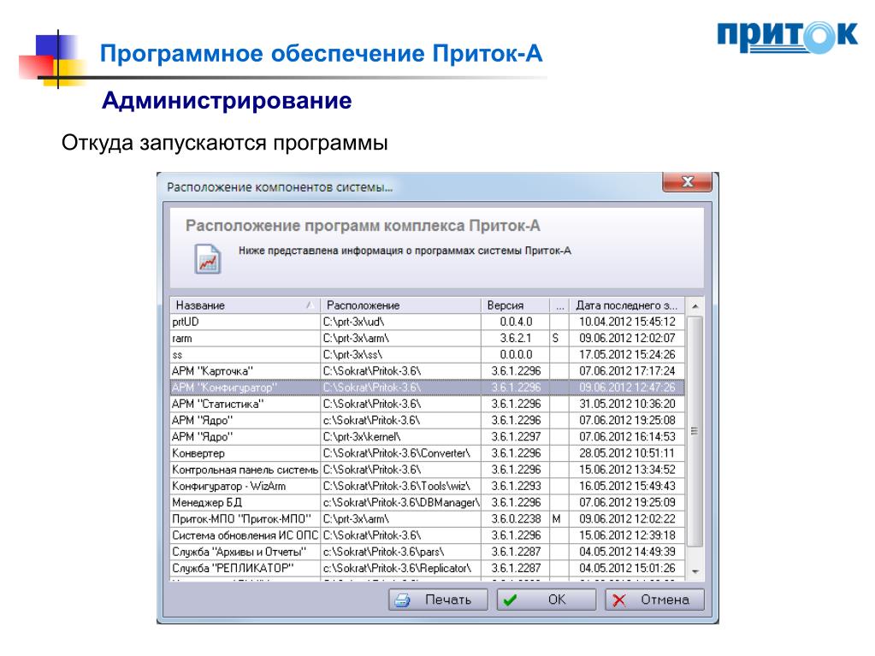Select the ss row

(x=428, y=355)
